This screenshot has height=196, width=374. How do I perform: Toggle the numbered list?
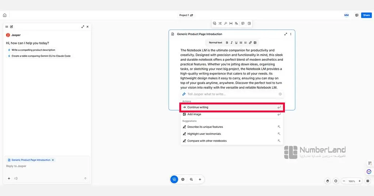coord(245,43)
